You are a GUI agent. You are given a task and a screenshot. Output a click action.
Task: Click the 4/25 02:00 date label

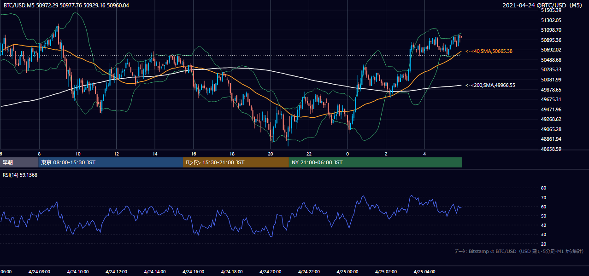coord(386,271)
